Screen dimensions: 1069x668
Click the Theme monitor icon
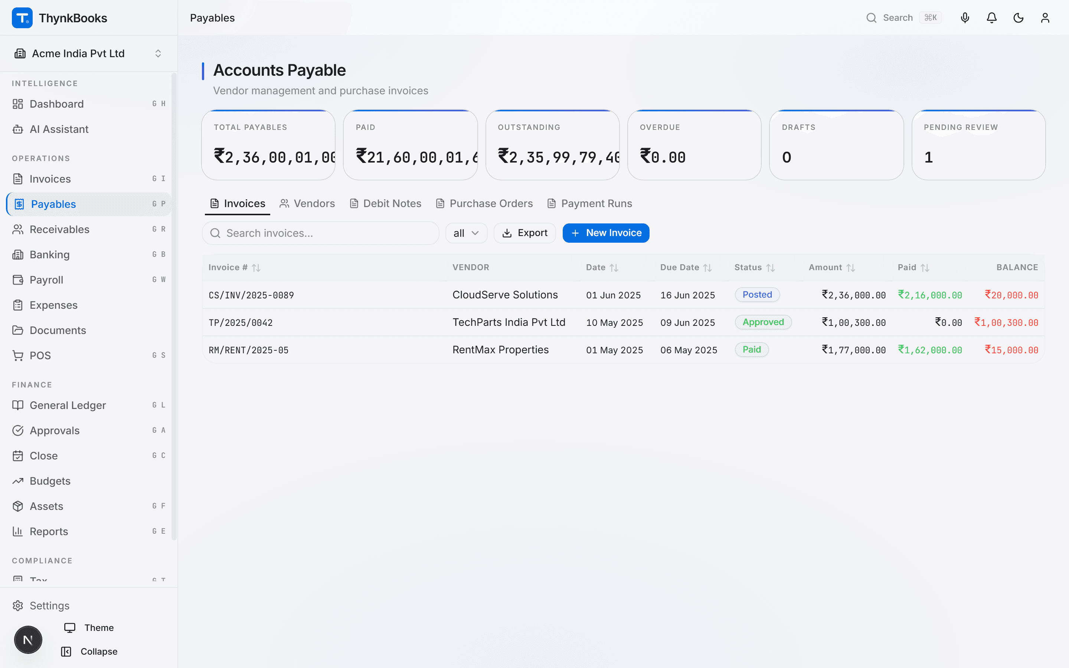tap(70, 627)
